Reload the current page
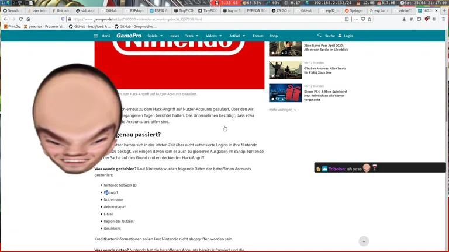449x252 pixels. coord(20,19)
